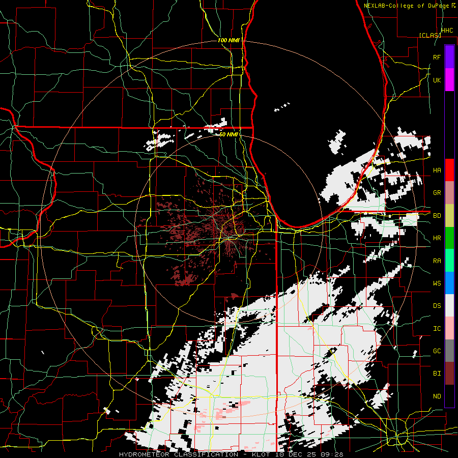Click the RA legend label

[x=437, y=261]
